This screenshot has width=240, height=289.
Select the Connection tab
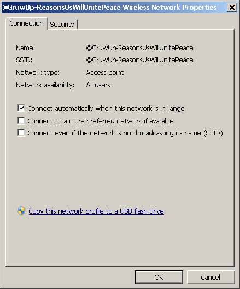coord(27,23)
